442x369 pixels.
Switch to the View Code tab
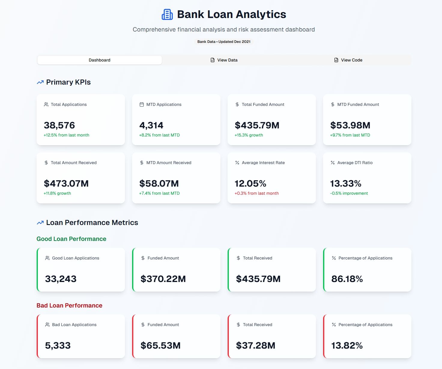click(x=348, y=60)
